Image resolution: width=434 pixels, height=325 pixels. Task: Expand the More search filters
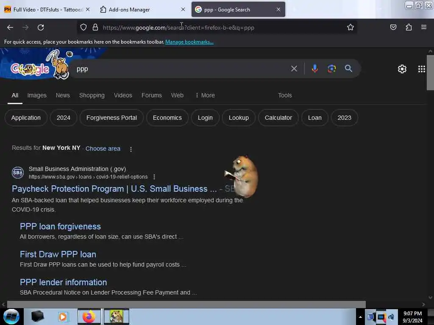pyautogui.click(x=205, y=95)
